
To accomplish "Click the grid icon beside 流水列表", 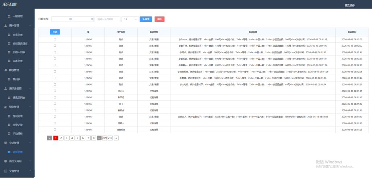I will [x=9, y=61].
